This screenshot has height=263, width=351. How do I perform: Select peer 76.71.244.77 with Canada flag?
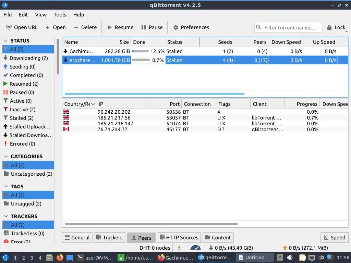tap(205, 129)
